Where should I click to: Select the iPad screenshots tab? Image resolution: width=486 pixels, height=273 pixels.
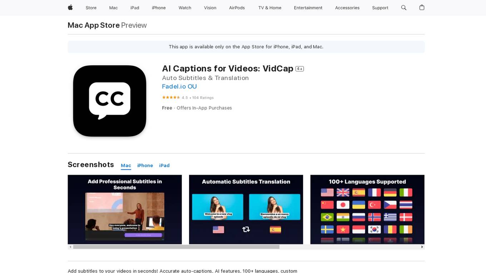(x=164, y=165)
